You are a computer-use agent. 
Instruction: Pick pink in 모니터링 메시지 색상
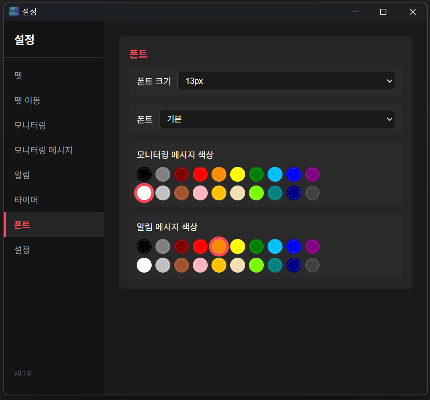click(200, 193)
